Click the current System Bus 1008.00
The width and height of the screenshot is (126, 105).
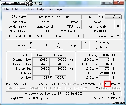coord(41,69)
